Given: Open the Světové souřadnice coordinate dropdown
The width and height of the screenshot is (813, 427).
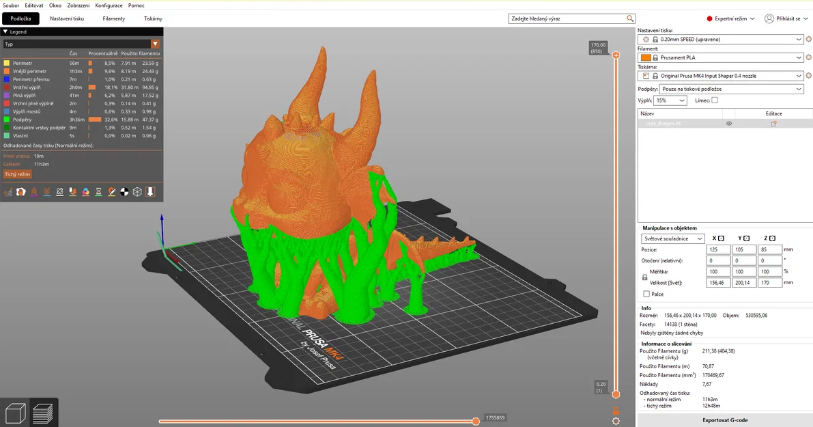Looking at the screenshot, I should click(672, 238).
